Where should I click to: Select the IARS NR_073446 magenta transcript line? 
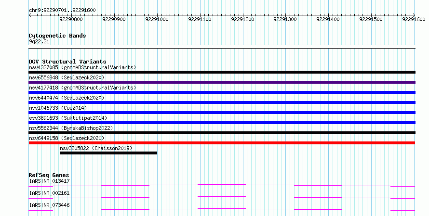point(222,209)
